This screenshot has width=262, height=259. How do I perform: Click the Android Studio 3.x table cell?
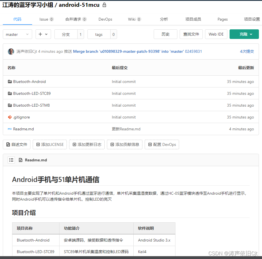[x=154, y=240]
